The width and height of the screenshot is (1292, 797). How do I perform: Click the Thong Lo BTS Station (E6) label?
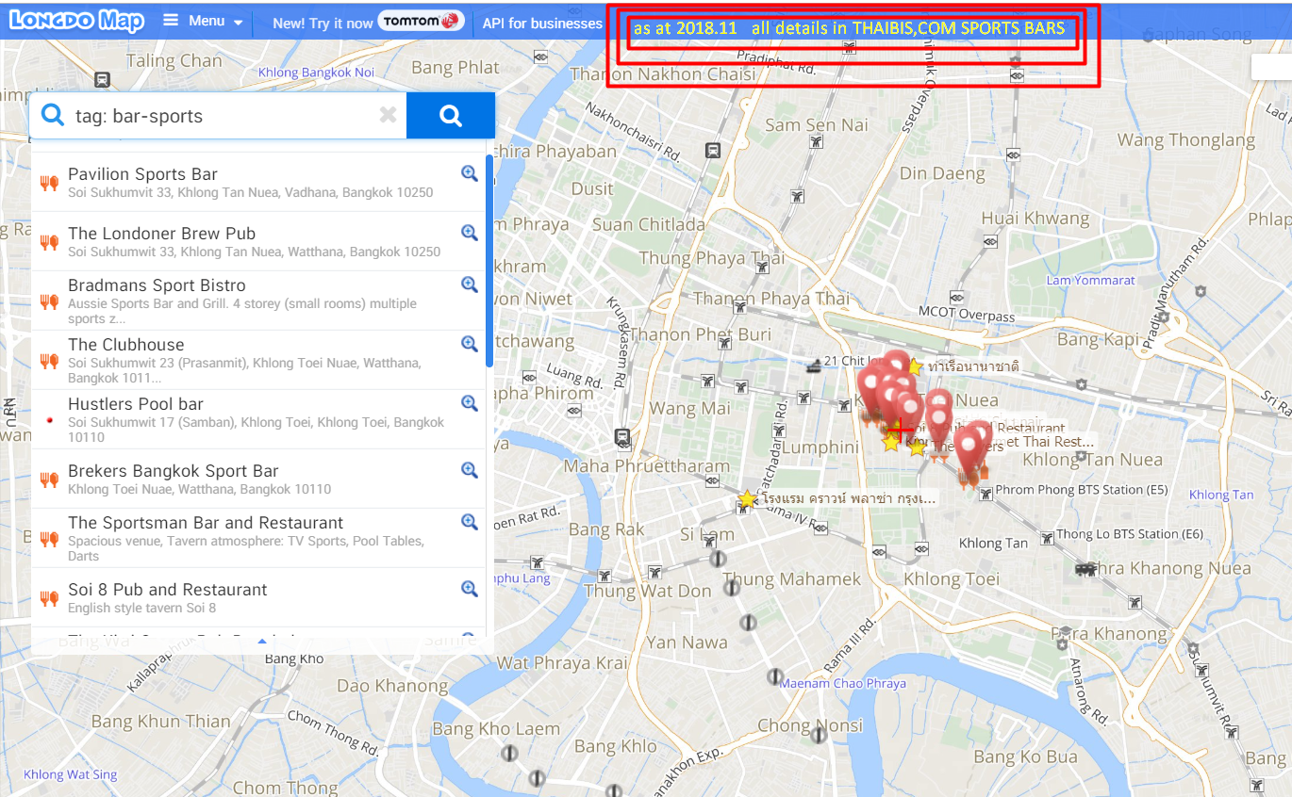[1130, 534]
